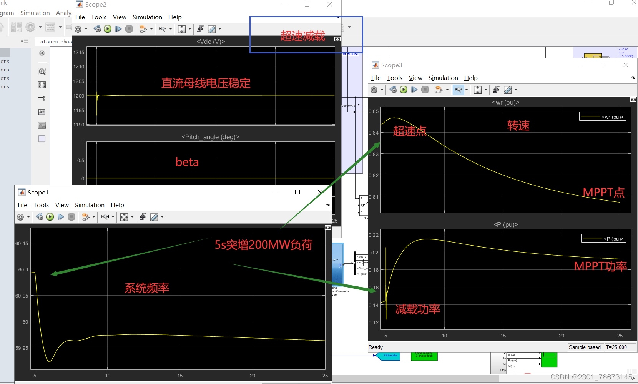Select Simulink palette zoom magnifier tool

tap(42, 71)
